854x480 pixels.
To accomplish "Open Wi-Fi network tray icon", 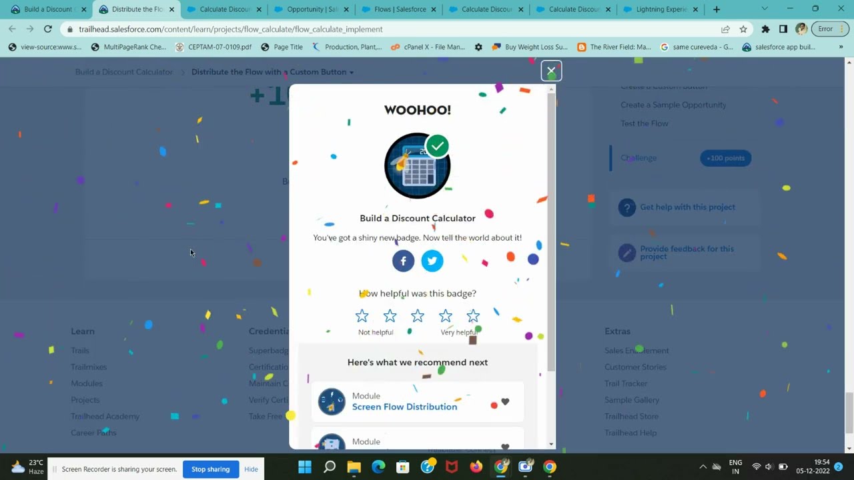I will (x=756, y=467).
